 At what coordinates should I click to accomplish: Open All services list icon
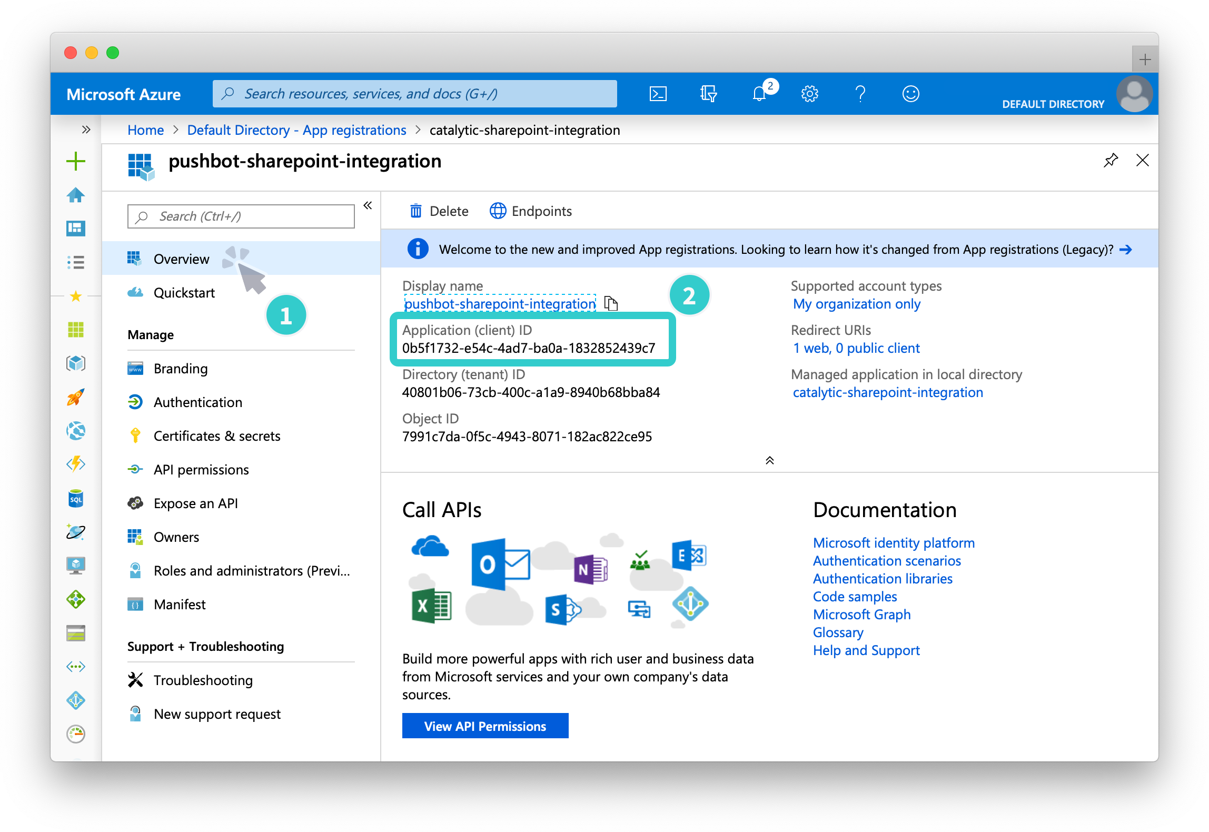76,262
